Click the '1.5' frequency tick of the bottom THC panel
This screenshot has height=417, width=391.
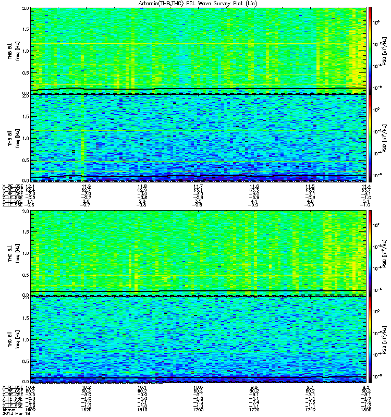26,318
